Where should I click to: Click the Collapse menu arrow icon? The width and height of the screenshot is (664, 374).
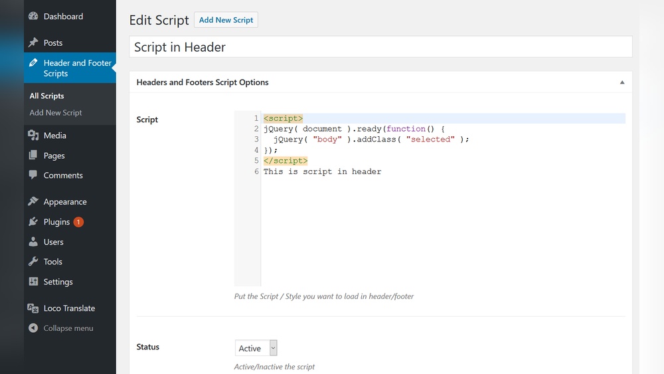(x=33, y=328)
